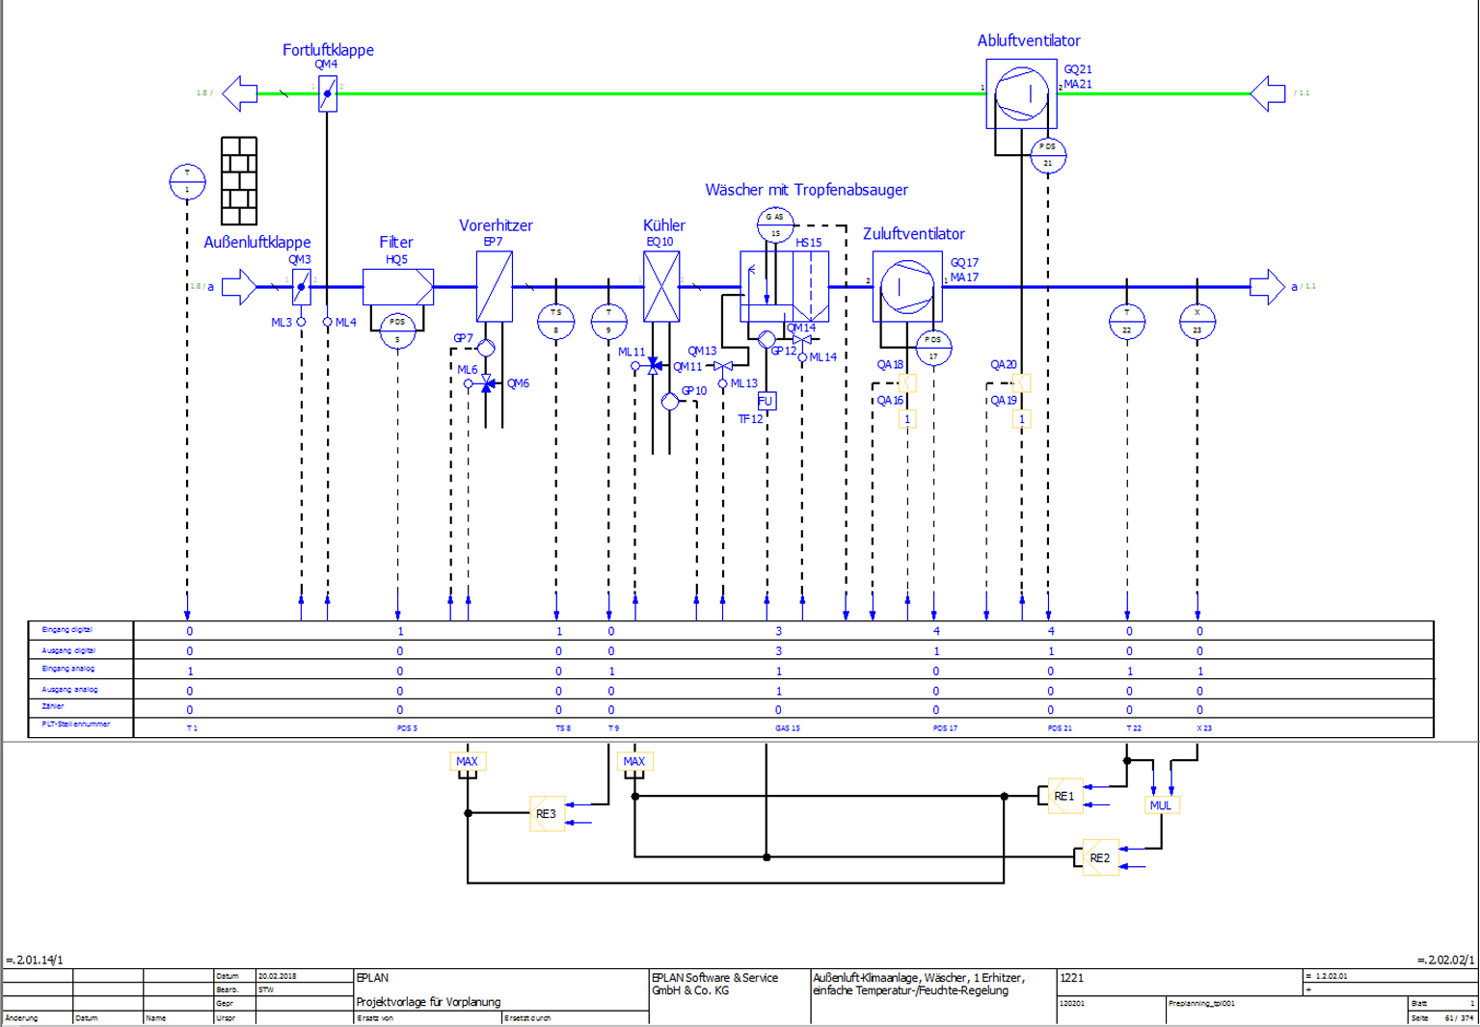This screenshot has width=1480, height=1027.
Task: Click the RE3 controller block
Action: [547, 813]
